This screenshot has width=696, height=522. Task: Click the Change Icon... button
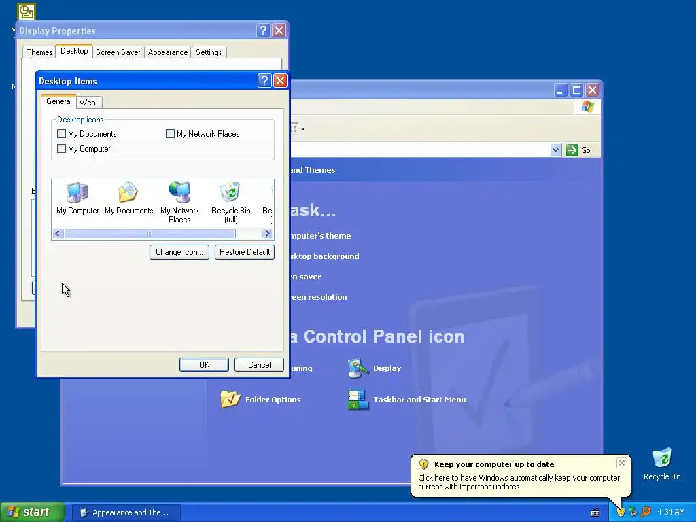pyautogui.click(x=179, y=252)
